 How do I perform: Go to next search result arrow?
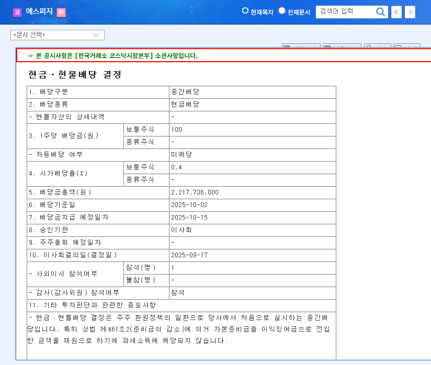click(x=410, y=12)
